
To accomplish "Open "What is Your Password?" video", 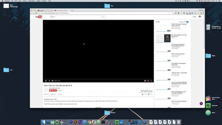I will pyautogui.click(x=178, y=54).
